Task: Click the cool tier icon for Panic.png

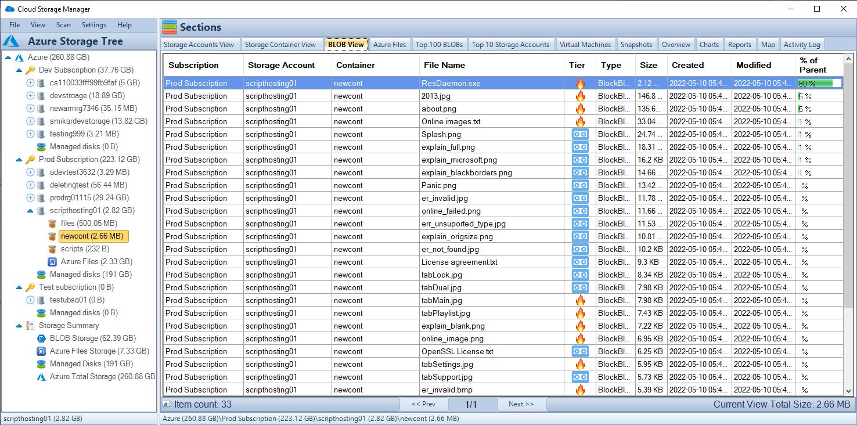Action: tap(579, 185)
